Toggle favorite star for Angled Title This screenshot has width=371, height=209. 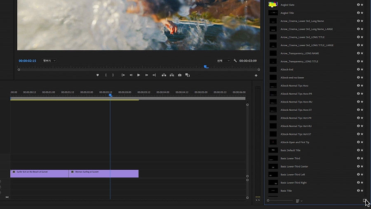pos(362,13)
